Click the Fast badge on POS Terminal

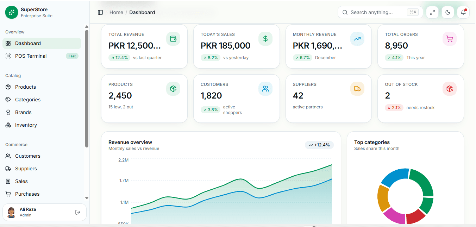(x=72, y=56)
